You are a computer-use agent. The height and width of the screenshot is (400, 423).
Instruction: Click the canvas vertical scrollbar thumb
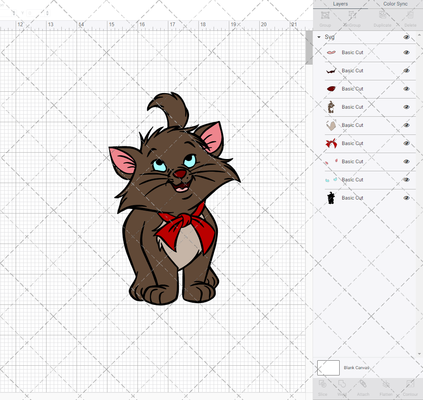(x=309, y=48)
